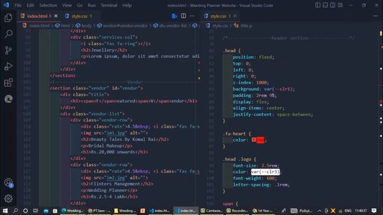
Task: Open the Windows Start menu
Action: (5, 211)
